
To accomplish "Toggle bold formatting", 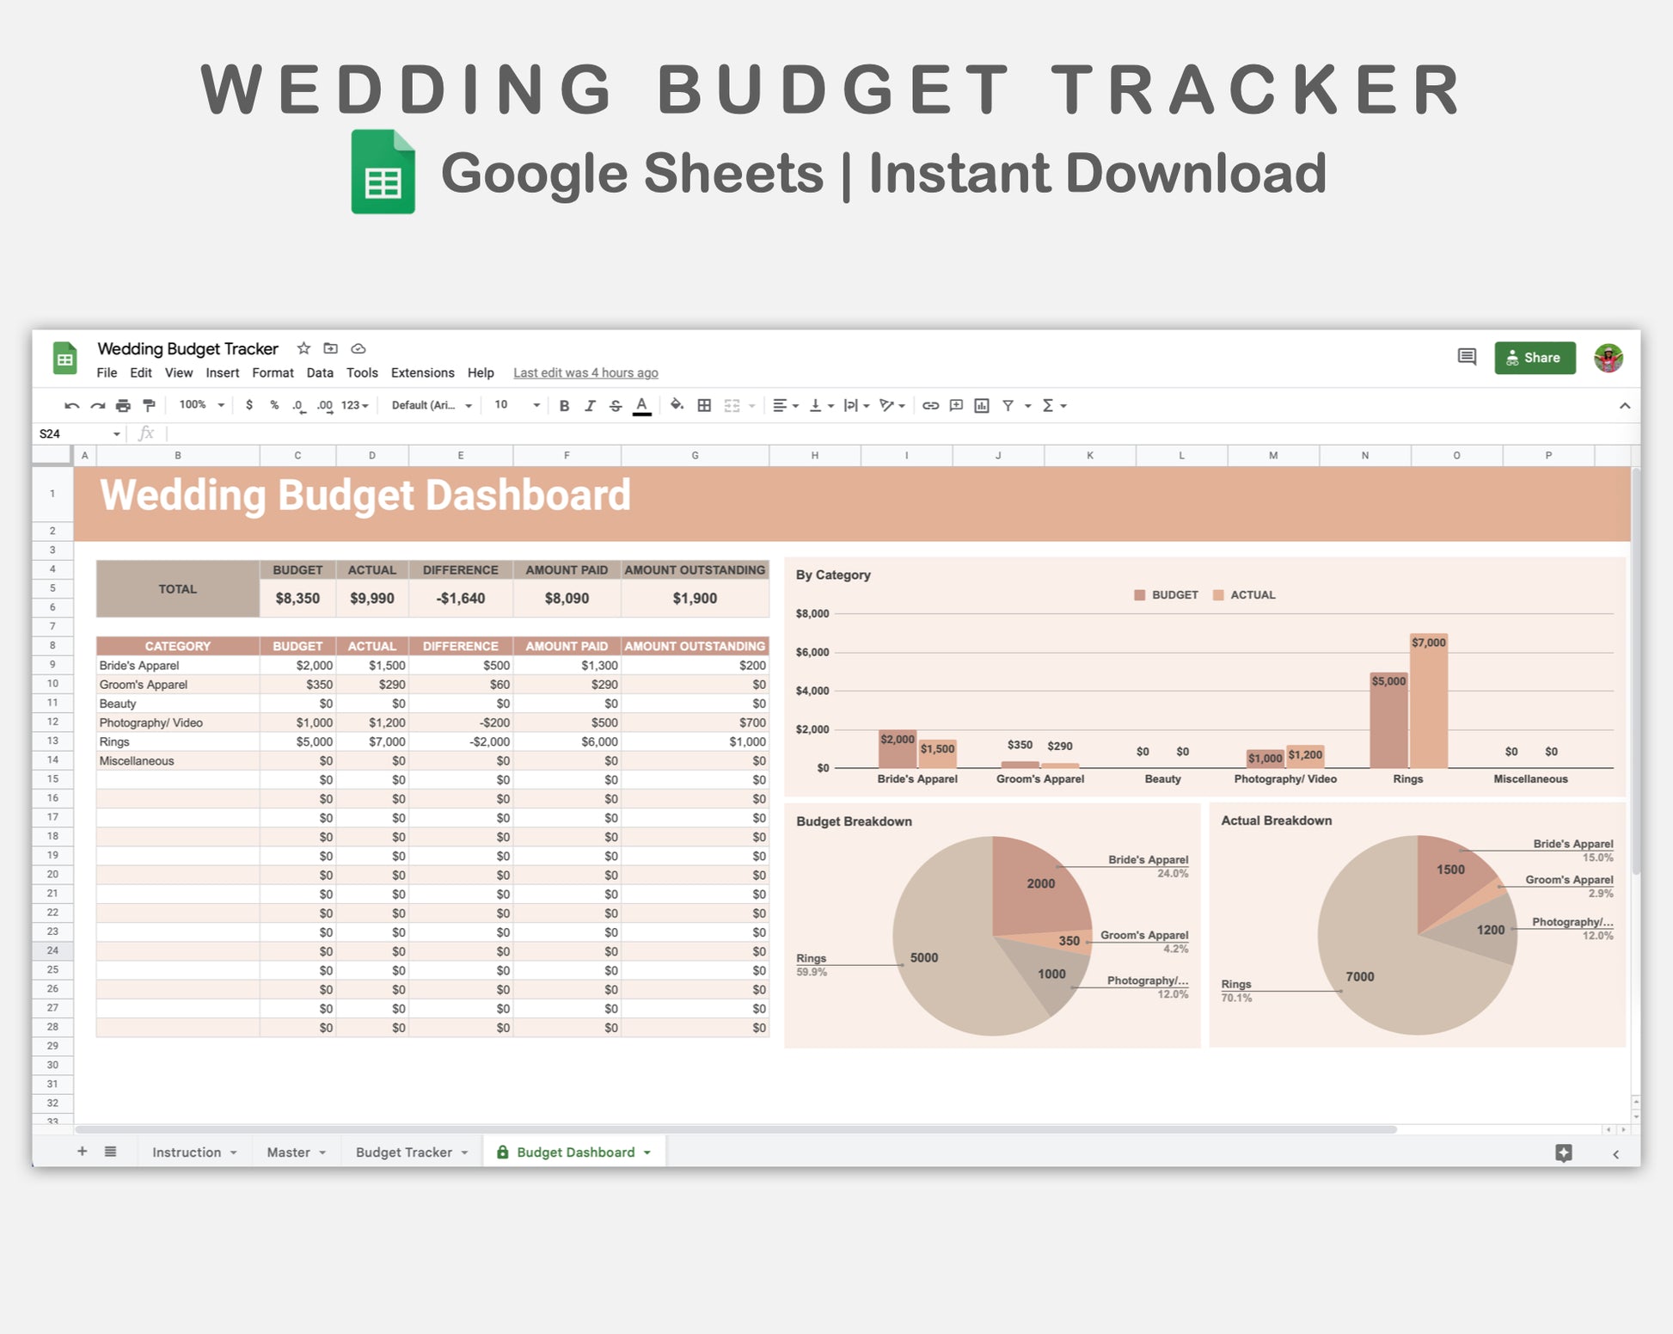I will point(564,406).
